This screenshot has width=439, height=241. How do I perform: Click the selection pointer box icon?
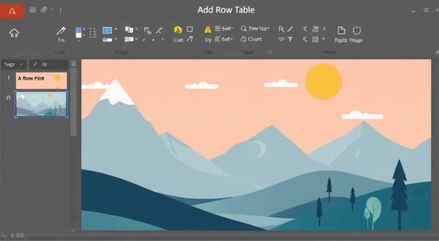(147, 30)
